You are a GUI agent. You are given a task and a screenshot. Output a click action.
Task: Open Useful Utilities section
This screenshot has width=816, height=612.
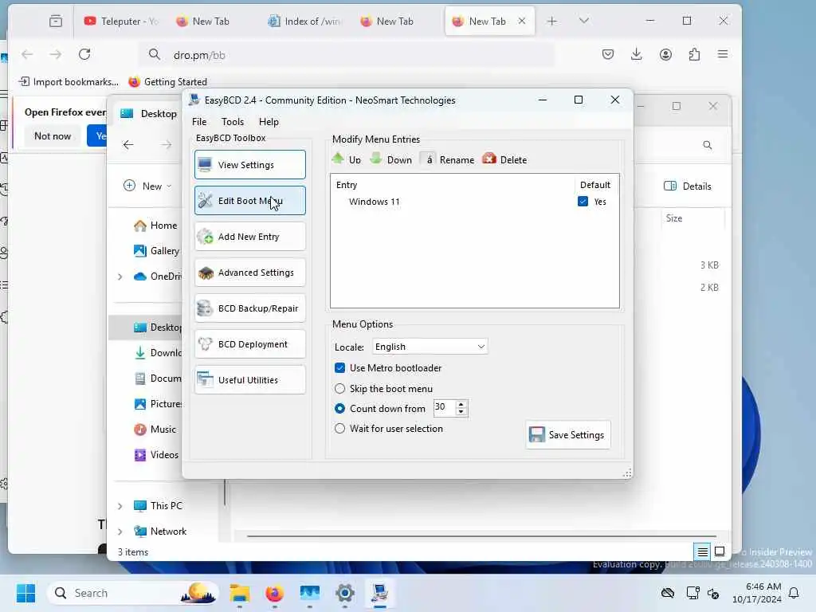coord(249,380)
